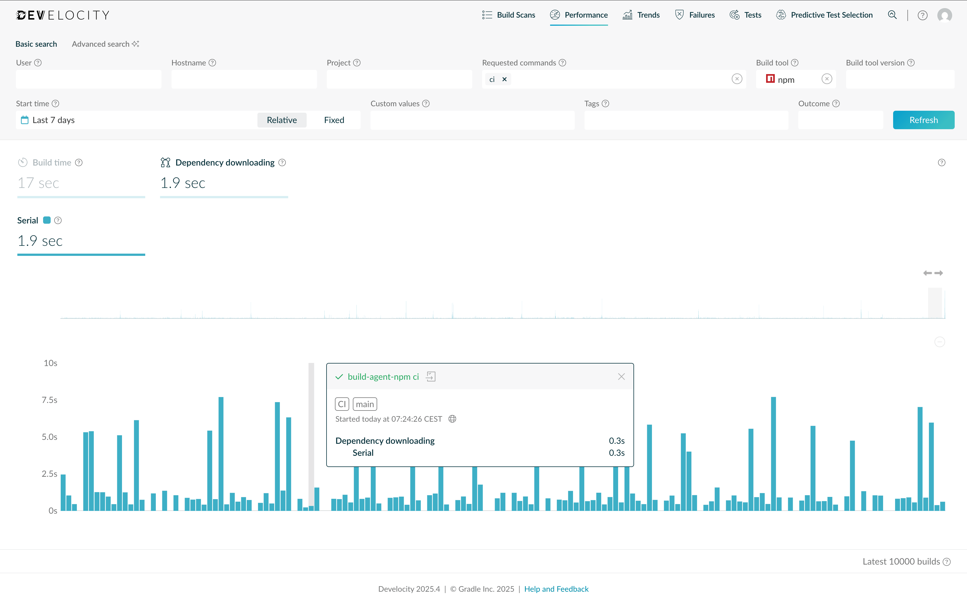Click the Serial series blue color swatch
This screenshot has height=604, width=967.
[47, 220]
